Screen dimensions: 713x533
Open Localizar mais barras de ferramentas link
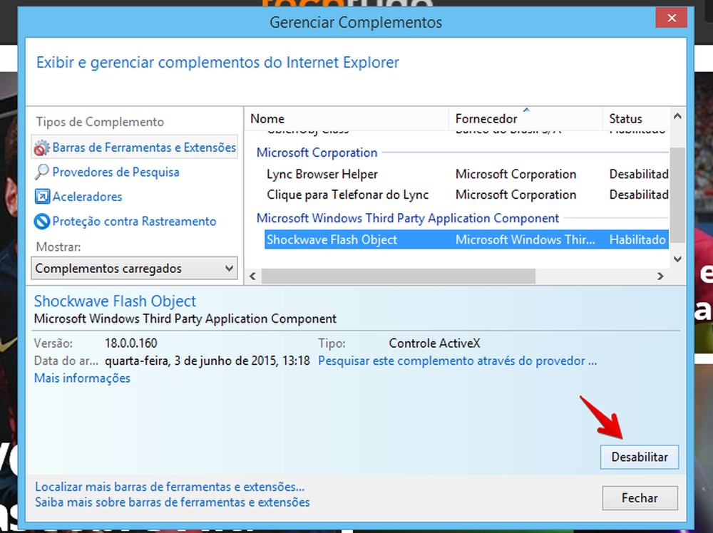(x=170, y=487)
